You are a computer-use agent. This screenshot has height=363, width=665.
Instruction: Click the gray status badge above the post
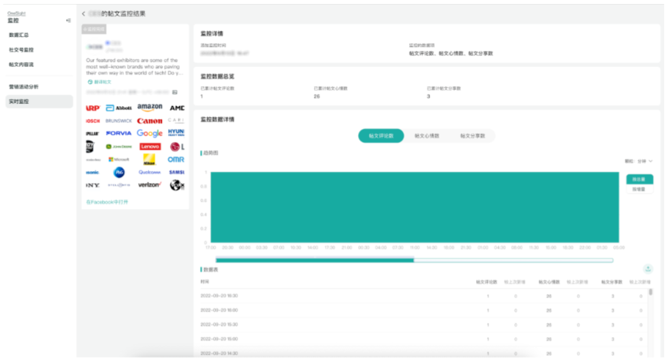point(94,29)
